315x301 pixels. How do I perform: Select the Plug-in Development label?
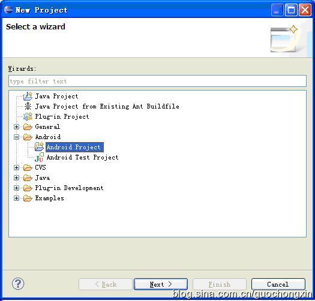70,188
